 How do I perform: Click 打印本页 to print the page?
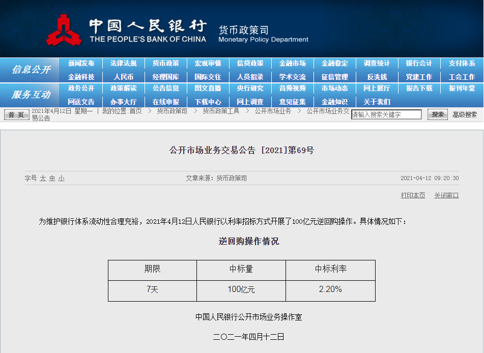click(x=413, y=195)
